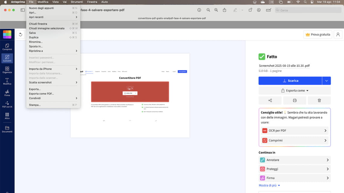Open the Vista menu bar item
The height and width of the screenshot is (193, 344).
[x=55, y=2]
